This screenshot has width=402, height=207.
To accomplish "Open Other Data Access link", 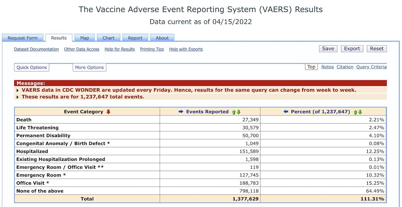I will coord(82,49).
